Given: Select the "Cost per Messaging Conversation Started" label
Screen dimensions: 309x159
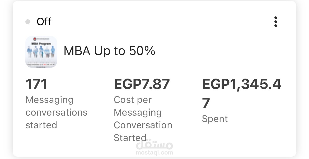Looking at the screenshot, I should click(143, 119).
